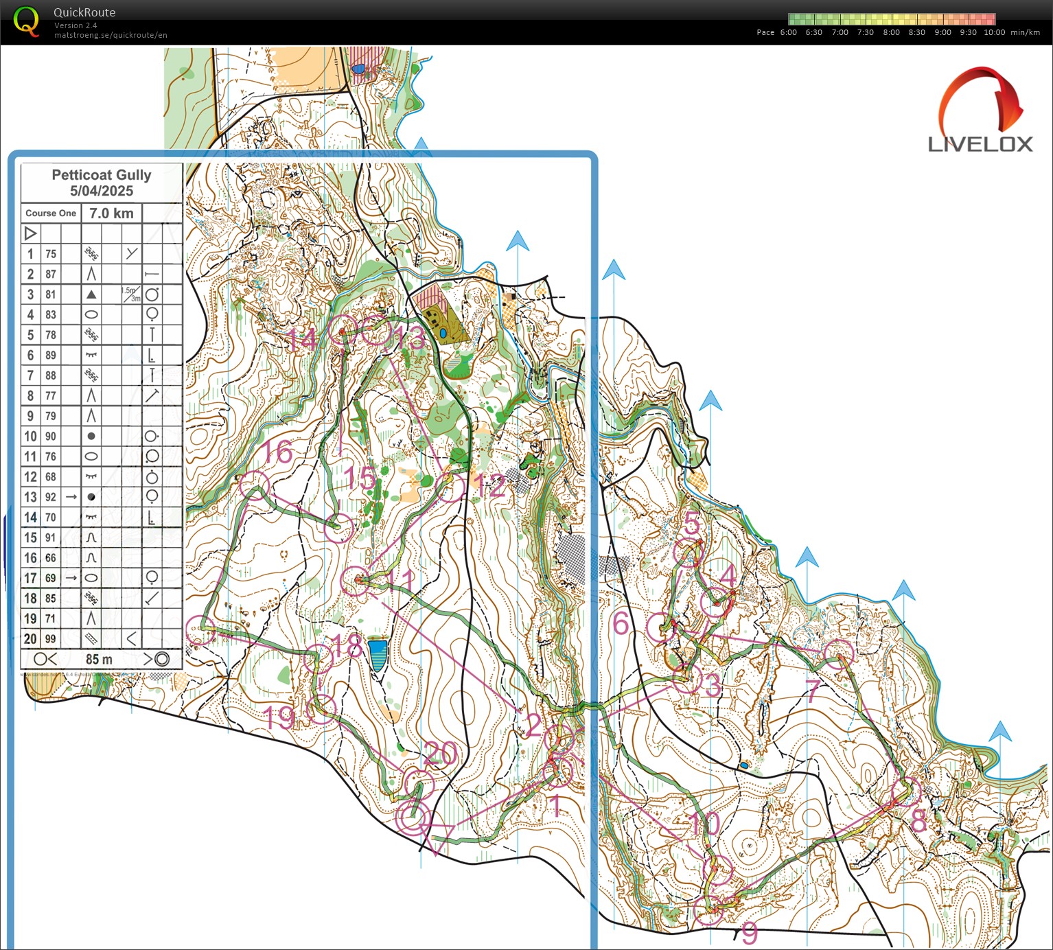Click the 7.0 km course length cell

(111, 213)
